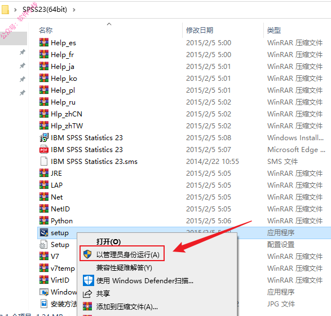Click the IBM SPSS Statistics 23.sms file icon

click(44, 161)
